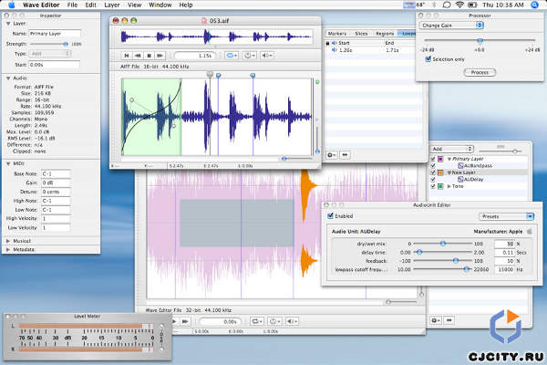547x365 pixels.
Task: Open the clock options in 053.aif toolbar
Action: 249,56
